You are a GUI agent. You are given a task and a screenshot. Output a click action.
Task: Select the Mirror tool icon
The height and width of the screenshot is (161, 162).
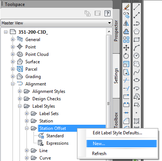[x=126, y=23]
